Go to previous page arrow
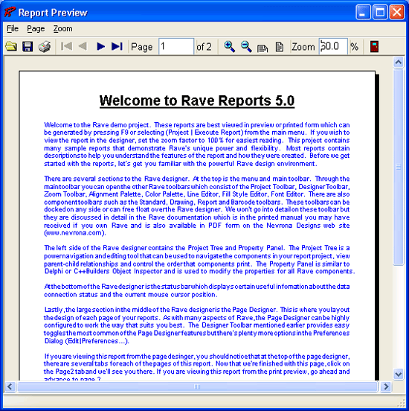Image resolution: width=409 pixels, height=411 pixels. (x=83, y=46)
